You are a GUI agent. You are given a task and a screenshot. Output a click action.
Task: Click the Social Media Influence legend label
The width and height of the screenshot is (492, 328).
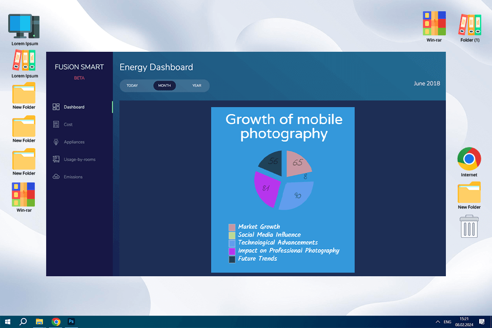[269, 234]
